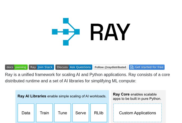Screen dimensions: 182x123
Task: Click the Ray framework description paragraph
Action: 87,78
